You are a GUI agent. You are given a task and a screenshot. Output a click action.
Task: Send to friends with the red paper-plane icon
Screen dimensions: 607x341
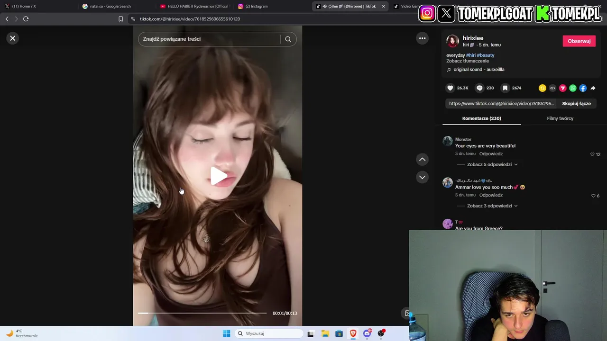coord(563,88)
